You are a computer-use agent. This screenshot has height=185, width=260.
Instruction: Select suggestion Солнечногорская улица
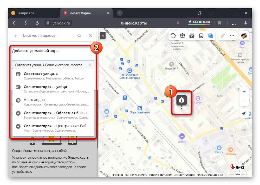pyautogui.click(x=53, y=89)
